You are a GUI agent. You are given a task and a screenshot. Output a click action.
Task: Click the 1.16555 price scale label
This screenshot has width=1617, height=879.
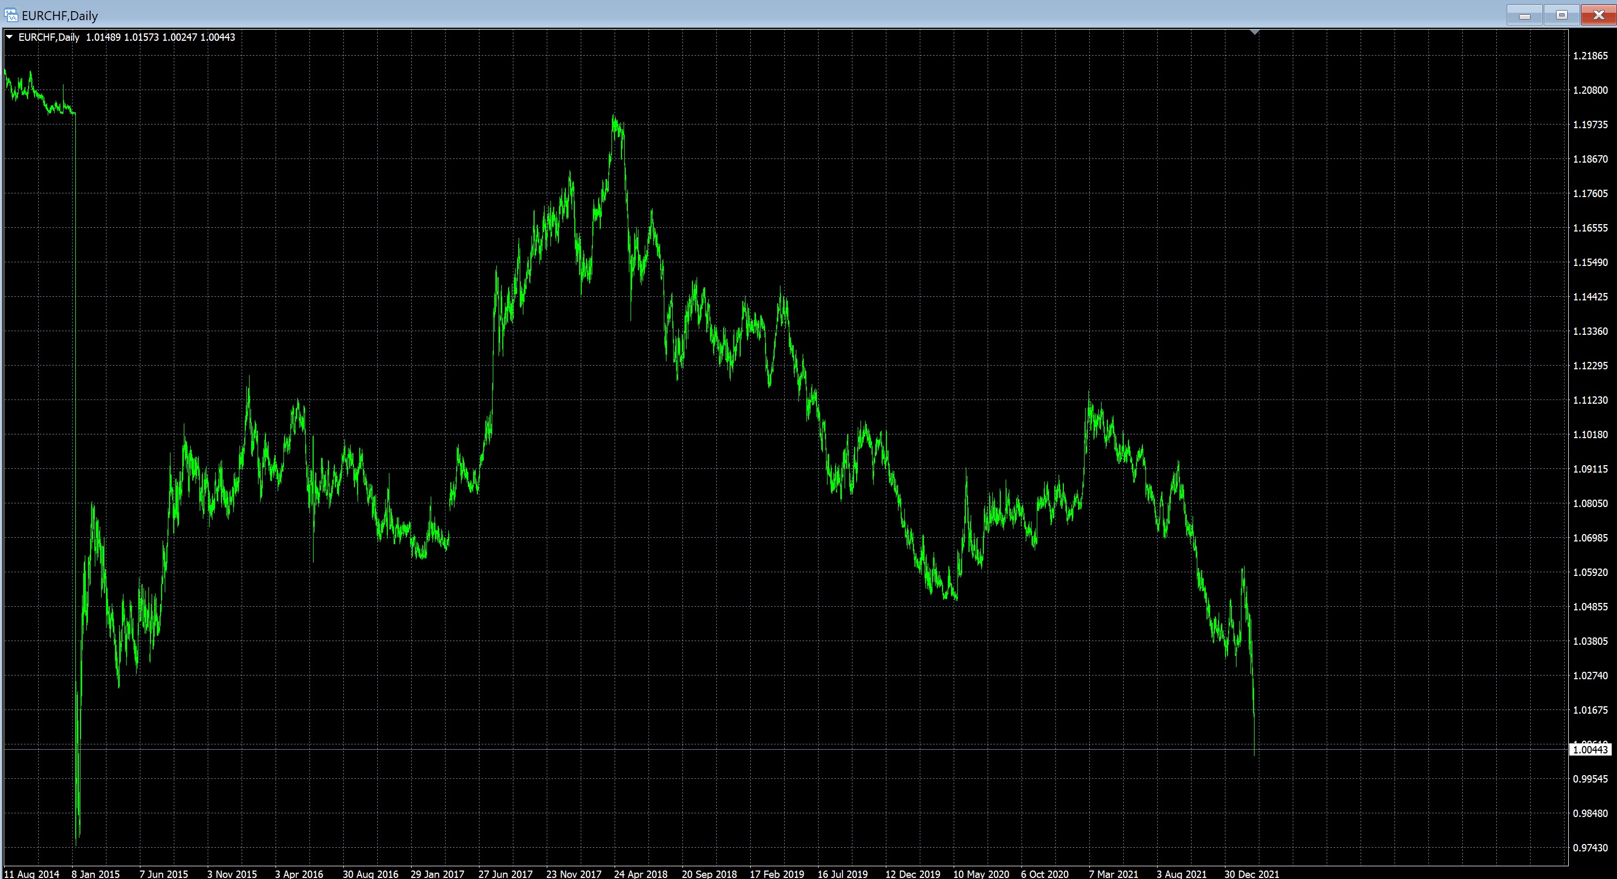pyautogui.click(x=1590, y=228)
